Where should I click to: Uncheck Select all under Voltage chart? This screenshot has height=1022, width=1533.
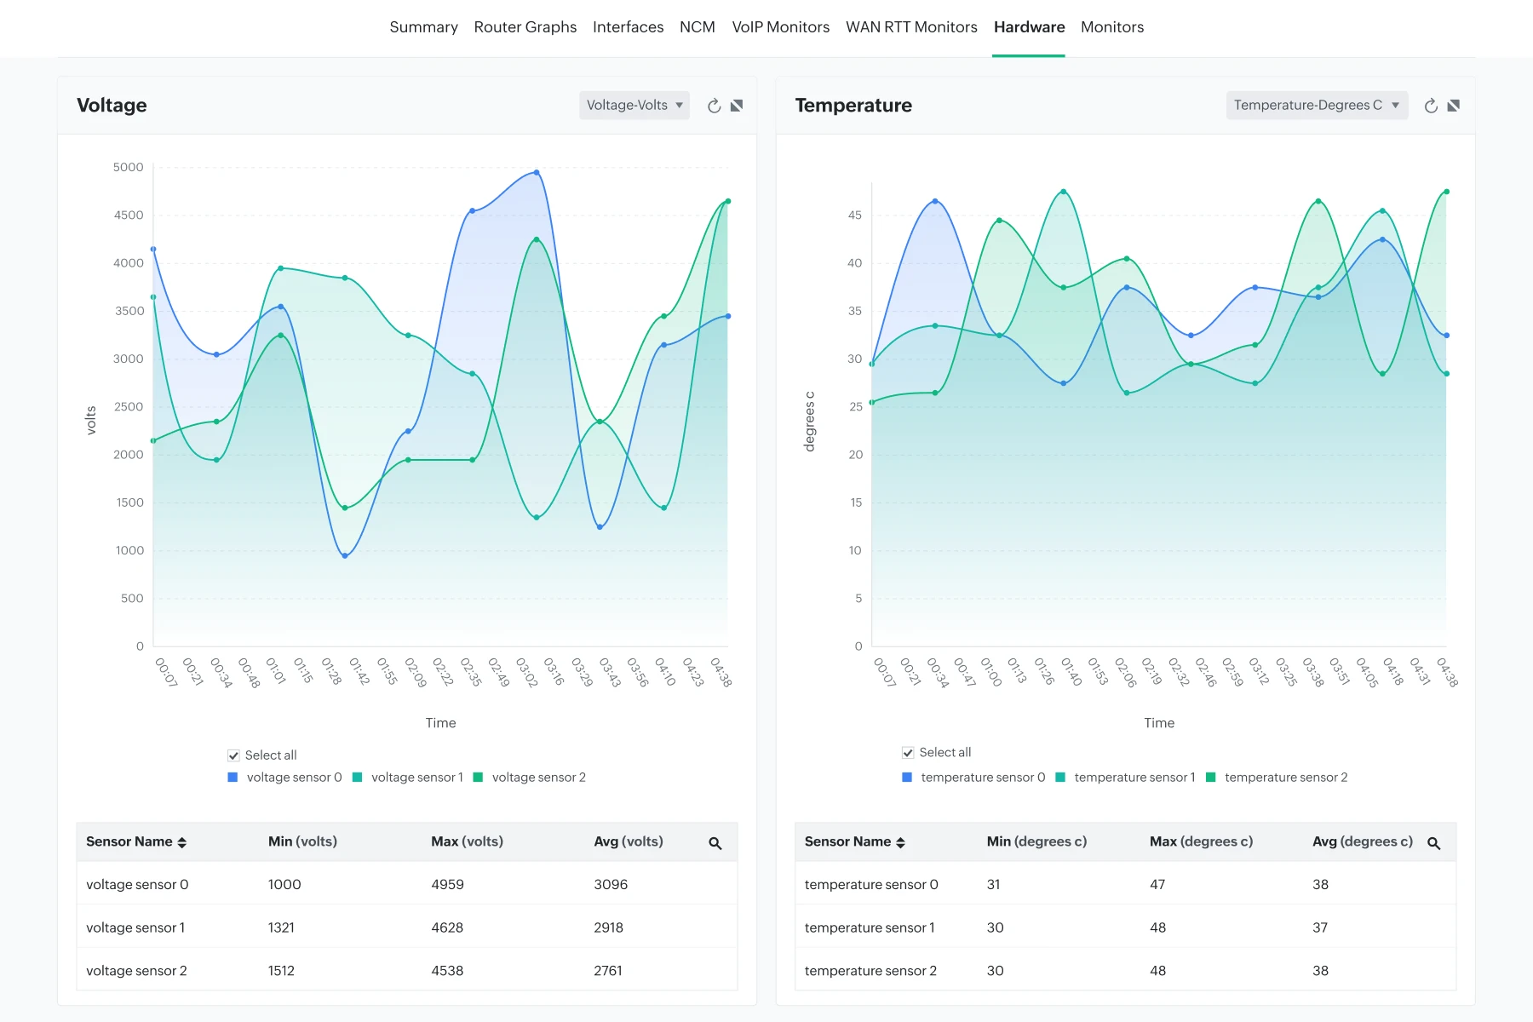click(x=233, y=755)
